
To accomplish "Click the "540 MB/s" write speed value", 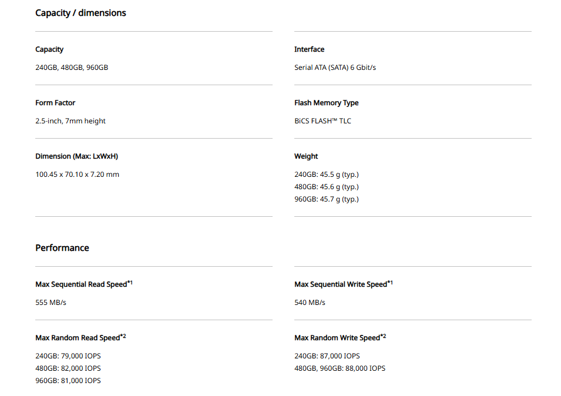I will pos(310,303).
